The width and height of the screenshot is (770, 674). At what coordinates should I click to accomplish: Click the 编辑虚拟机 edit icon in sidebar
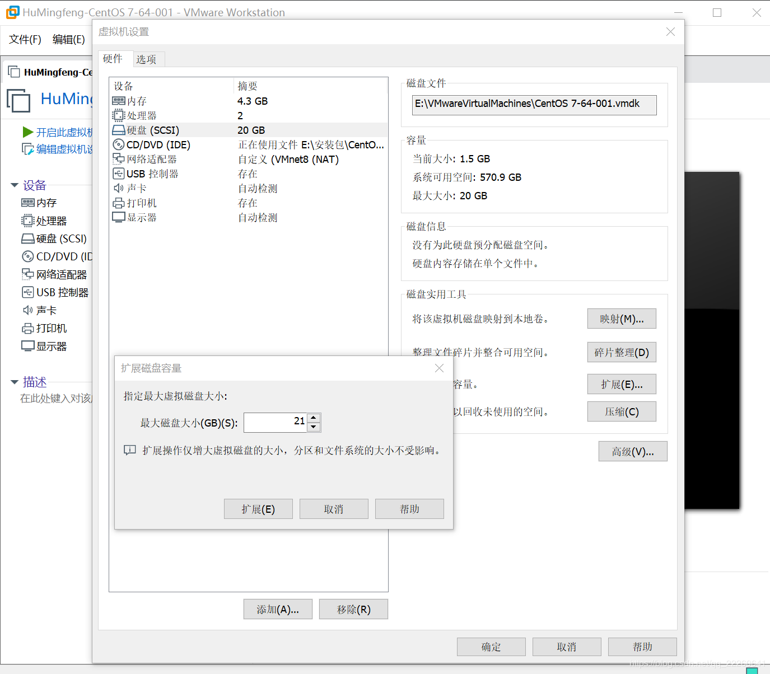27,148
